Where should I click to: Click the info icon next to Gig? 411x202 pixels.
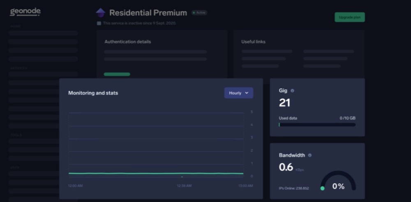tap(292, 91)
